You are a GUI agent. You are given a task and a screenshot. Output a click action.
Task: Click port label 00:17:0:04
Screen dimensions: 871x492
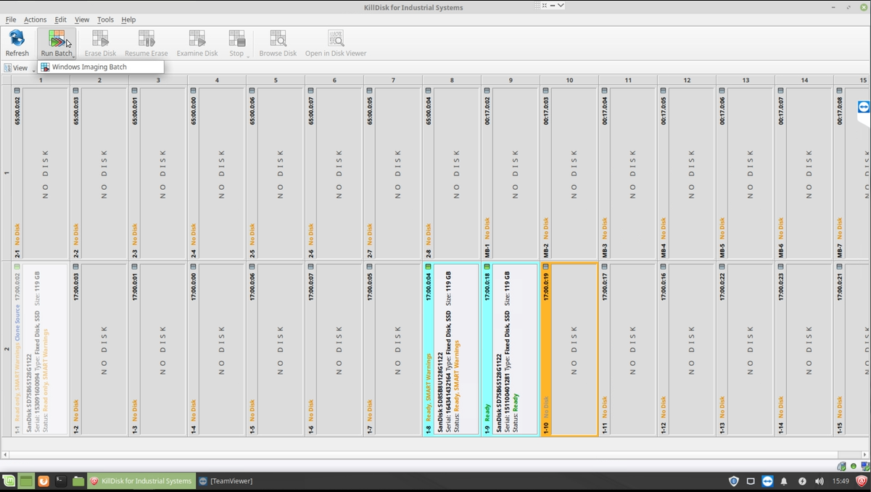(605, 110)
